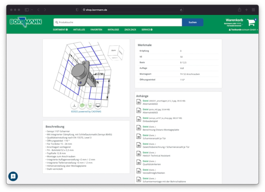This screenshot has height=192, width=265.
Task: Open Datei link for picto_t42.jpg
Action: pos(146,109)
